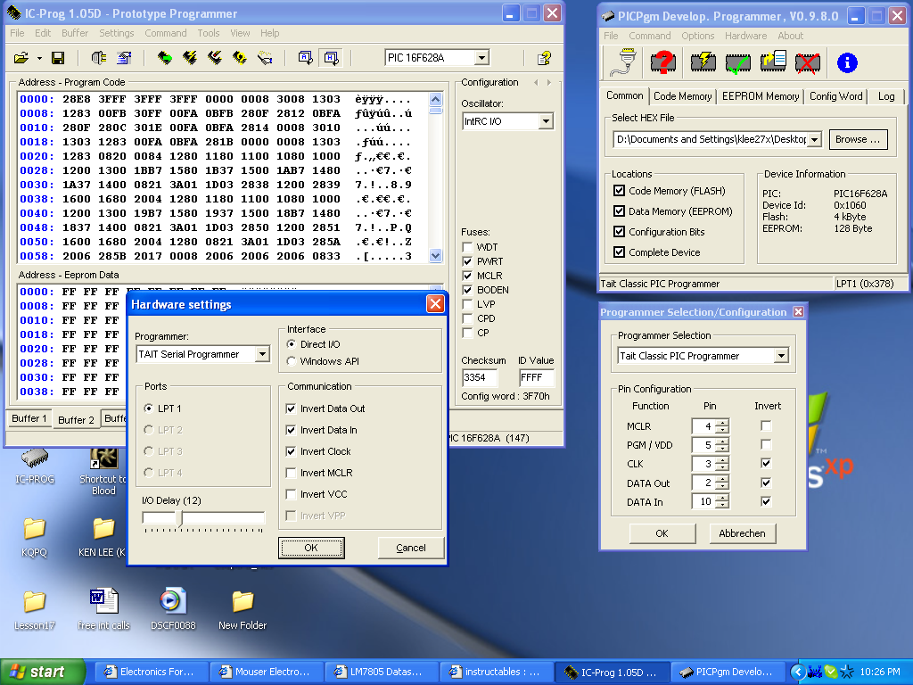Switch to the Code Memory tab
Screen dimensions: 913x685
[682, 96]
